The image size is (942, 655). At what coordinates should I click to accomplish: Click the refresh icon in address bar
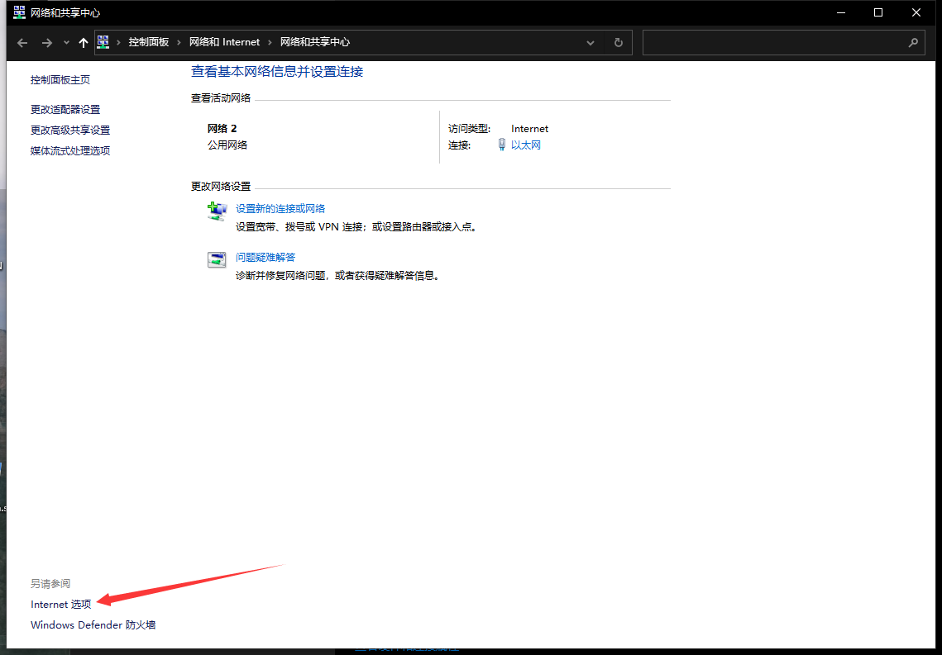[618, 42]
